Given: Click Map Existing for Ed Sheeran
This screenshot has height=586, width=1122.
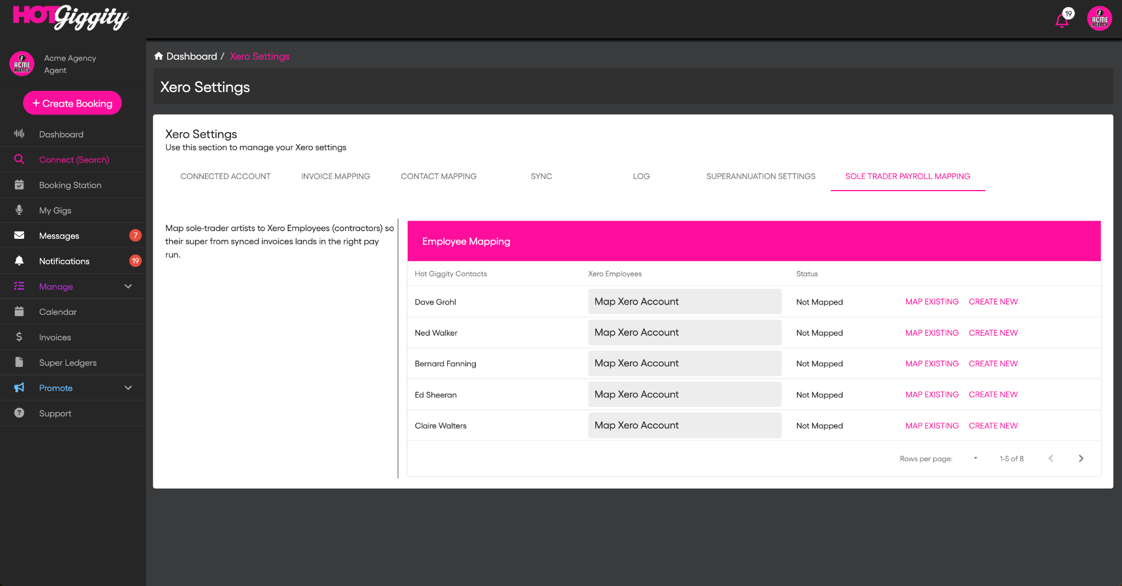Looking at the screenshot, I should pyautogui.click(x=932, y=394).
